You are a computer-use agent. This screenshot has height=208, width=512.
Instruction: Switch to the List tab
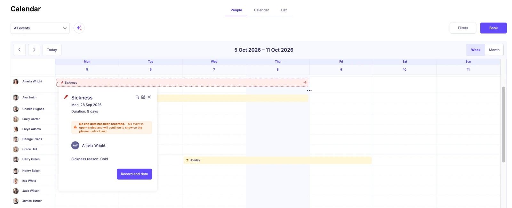click(x=284, y=10)
